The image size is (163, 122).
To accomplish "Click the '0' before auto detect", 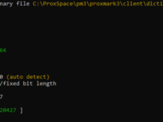I will click(x=1, y=77).
